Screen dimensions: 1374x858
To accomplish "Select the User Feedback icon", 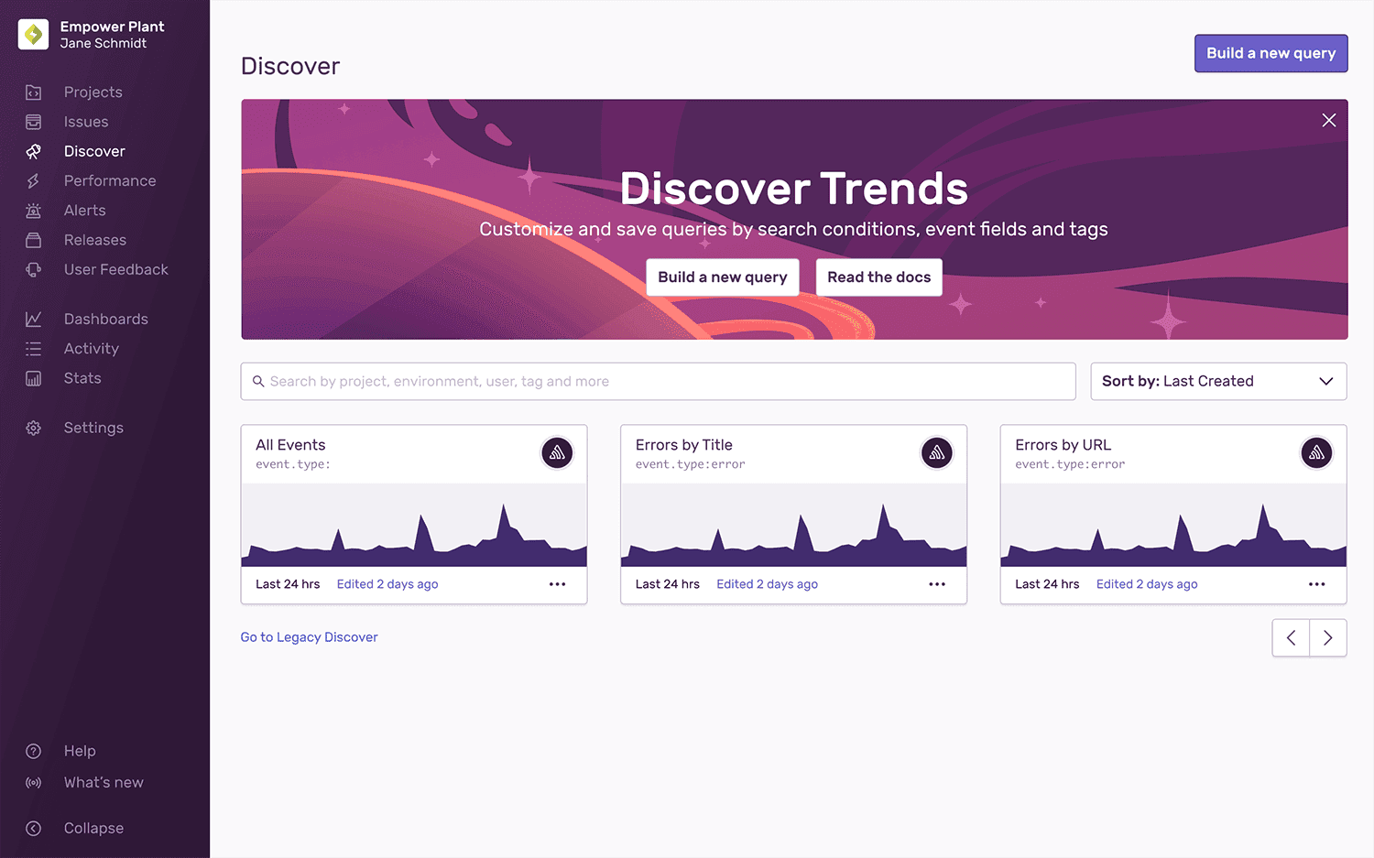I will [x=33, y=269].
